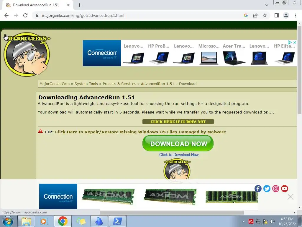Viewport: 302px width, 227px height.
Task: Open the volume control in system tray
Action: click(x=272, y=221)
